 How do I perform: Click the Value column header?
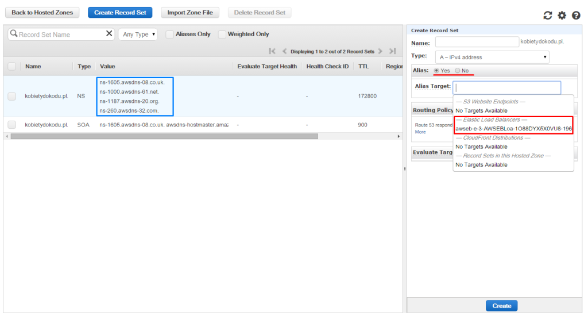click(x=107, y=67)
